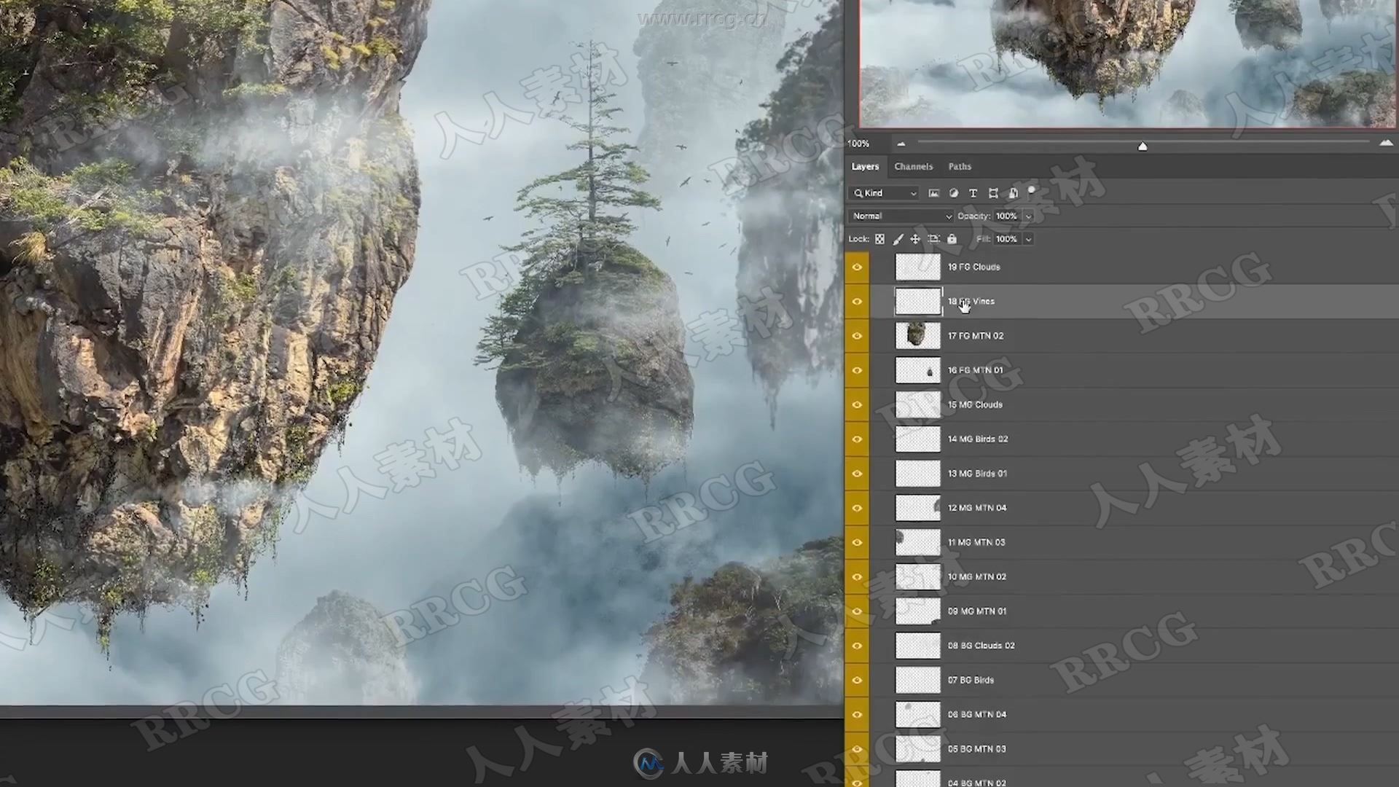Screen dimensions: 1399x787
Task: Select the '14 MG Birds 02' layer name
Action: tap(978, 439)
